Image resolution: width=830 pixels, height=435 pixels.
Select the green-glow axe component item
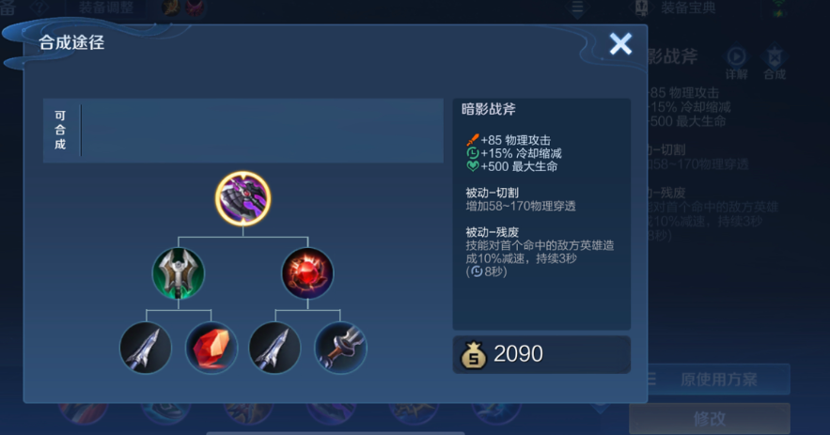(179, 273)
